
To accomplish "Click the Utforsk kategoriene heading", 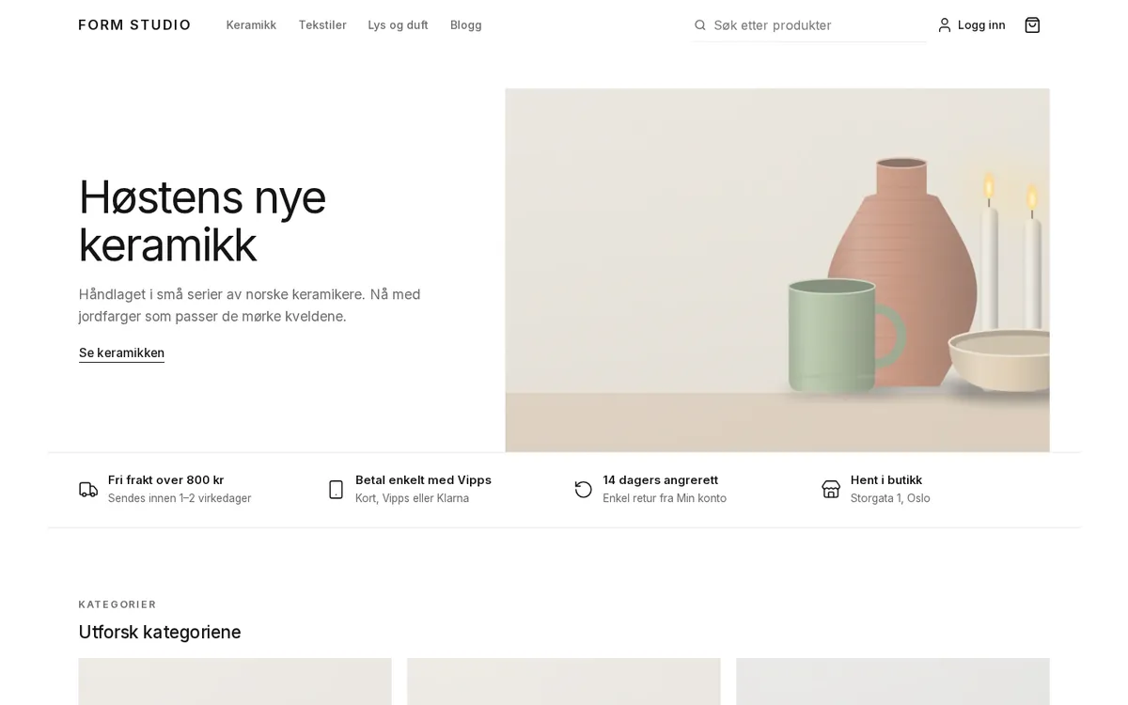I will coord(160,632).
